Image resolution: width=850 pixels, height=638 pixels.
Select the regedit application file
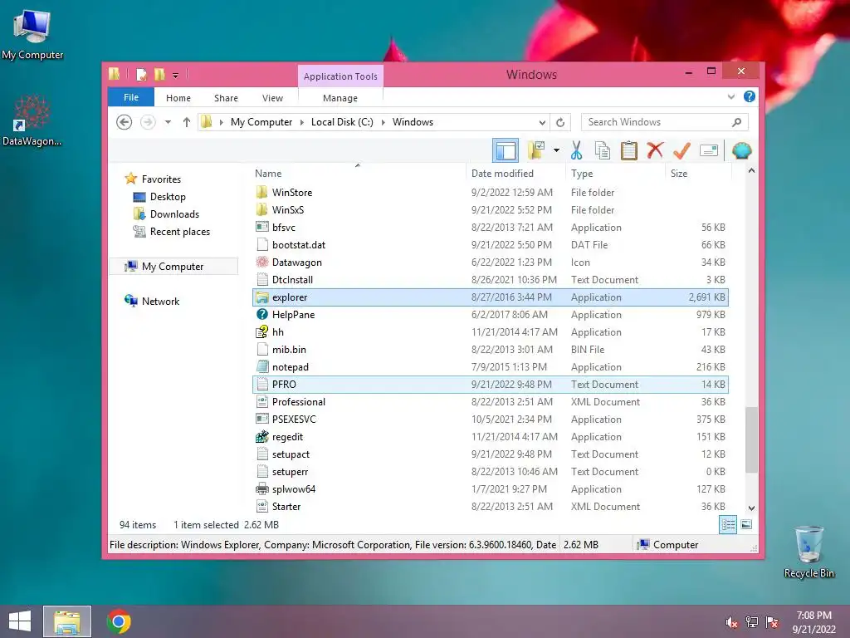point(287,437)
